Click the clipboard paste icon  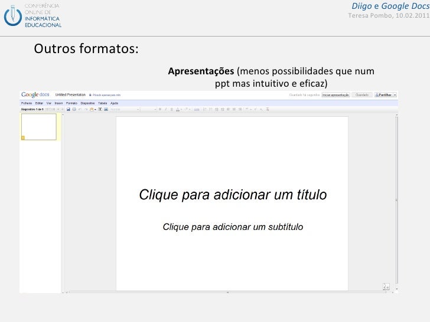tap(92, 109)
